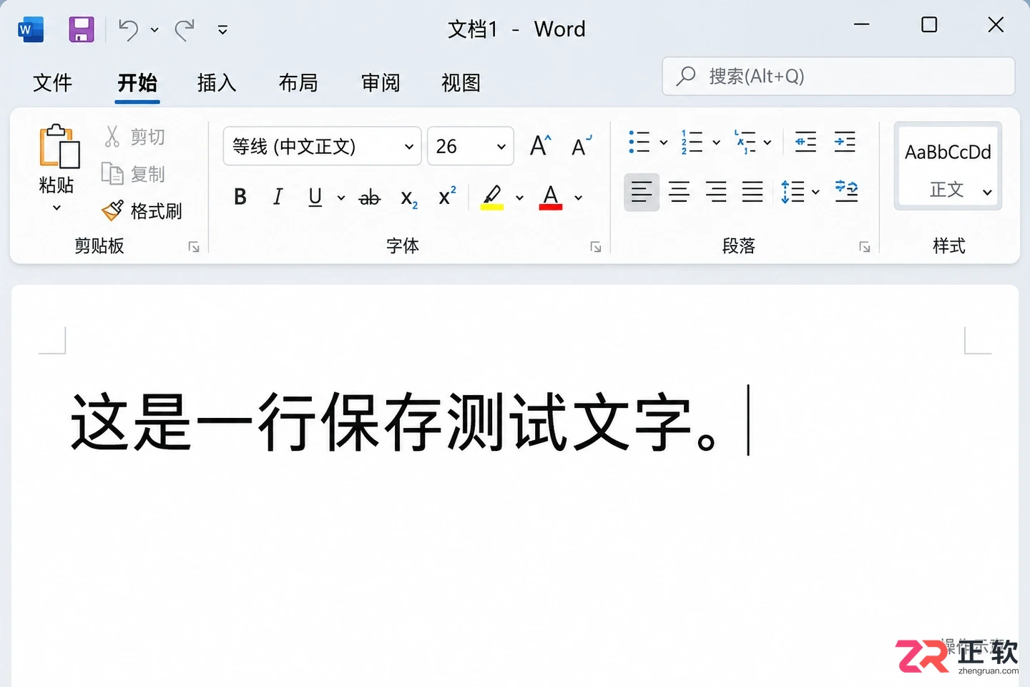Screen dimensions: 1030x687
Task: Justify the paragraph text
Action: pyautogui.click(x=752, y=192)
